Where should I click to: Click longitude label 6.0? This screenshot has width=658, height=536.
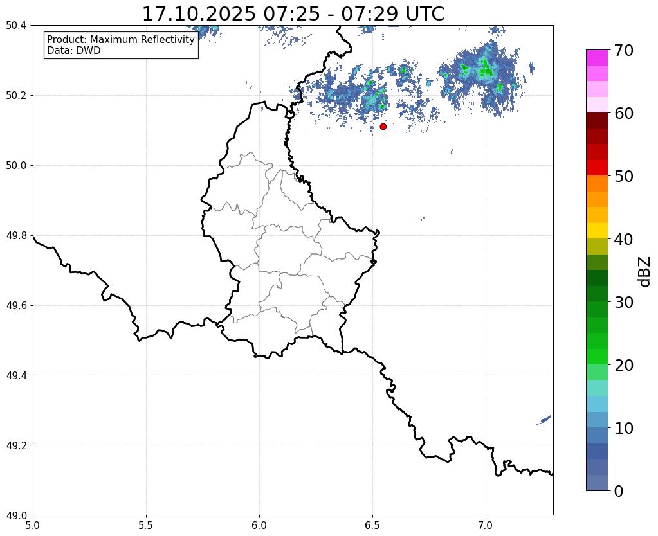259,525
